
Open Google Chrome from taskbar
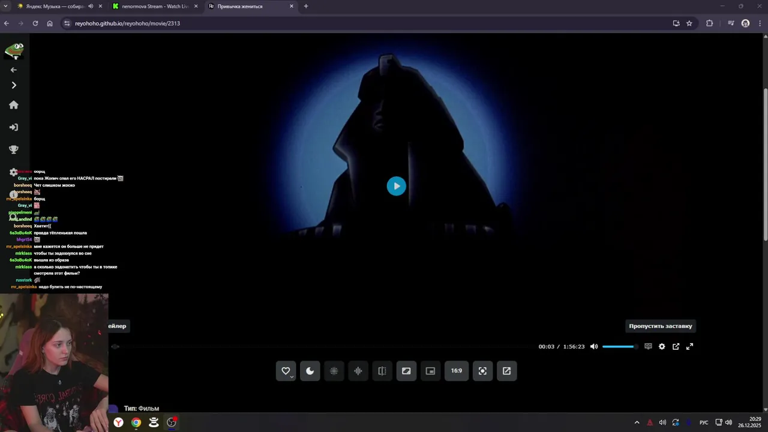(x=136, y=422)
